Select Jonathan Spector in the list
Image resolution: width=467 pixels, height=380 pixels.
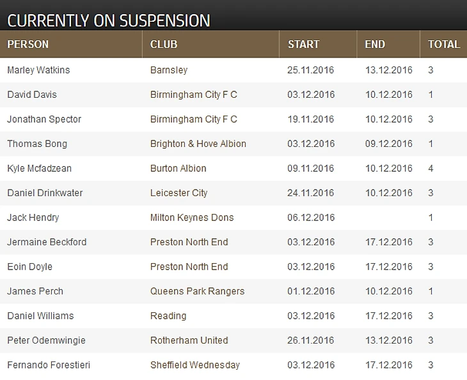point(44,119)
